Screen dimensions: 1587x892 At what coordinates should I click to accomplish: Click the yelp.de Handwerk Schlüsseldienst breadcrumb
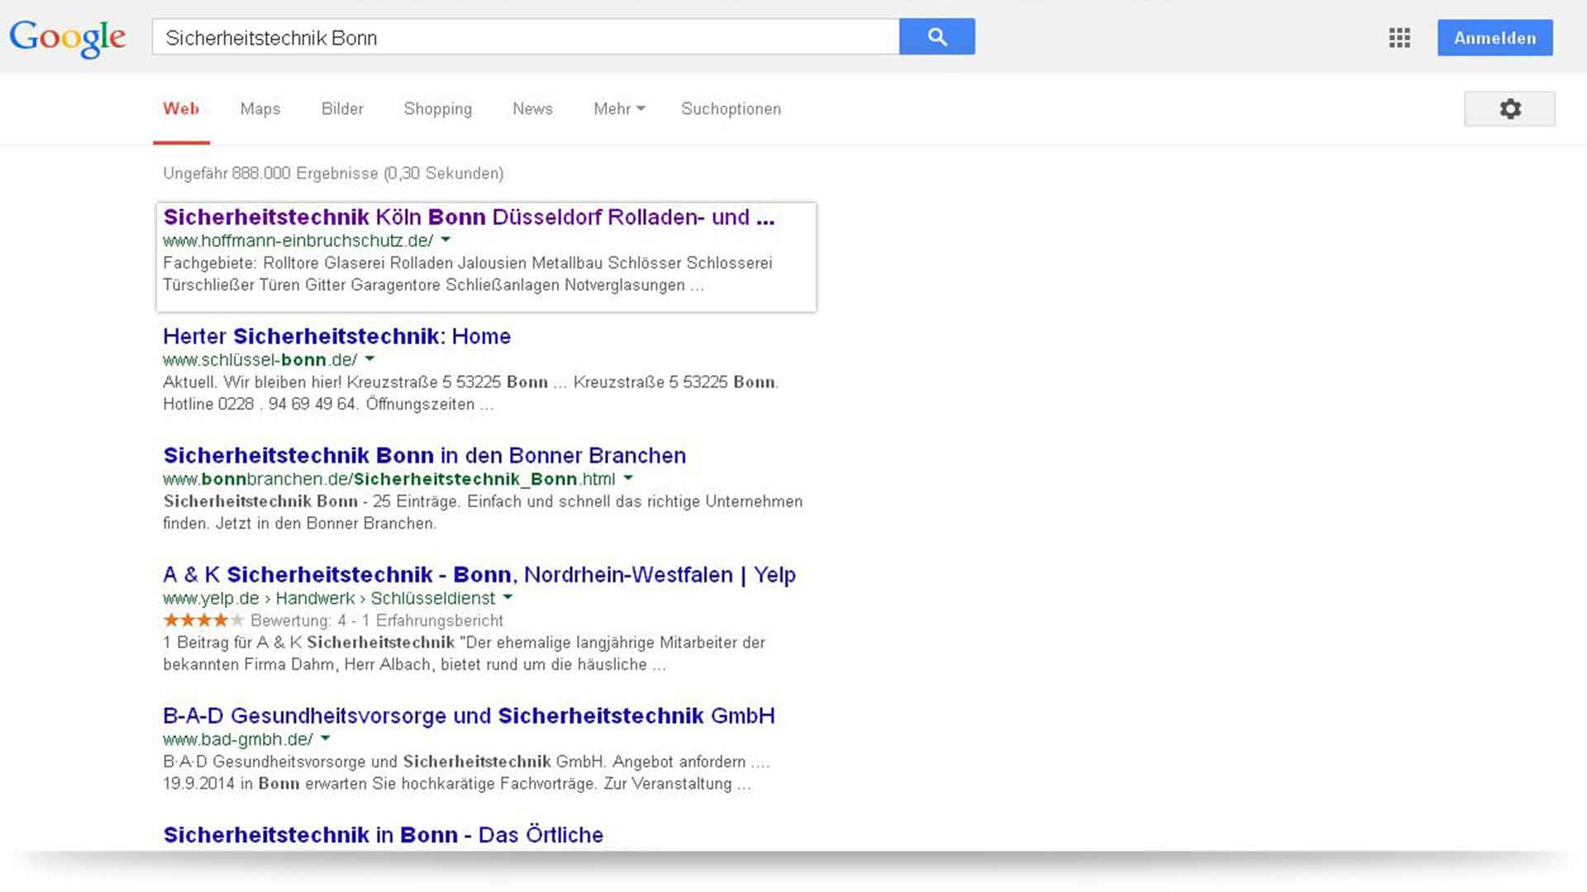click(x=329, y=598)
